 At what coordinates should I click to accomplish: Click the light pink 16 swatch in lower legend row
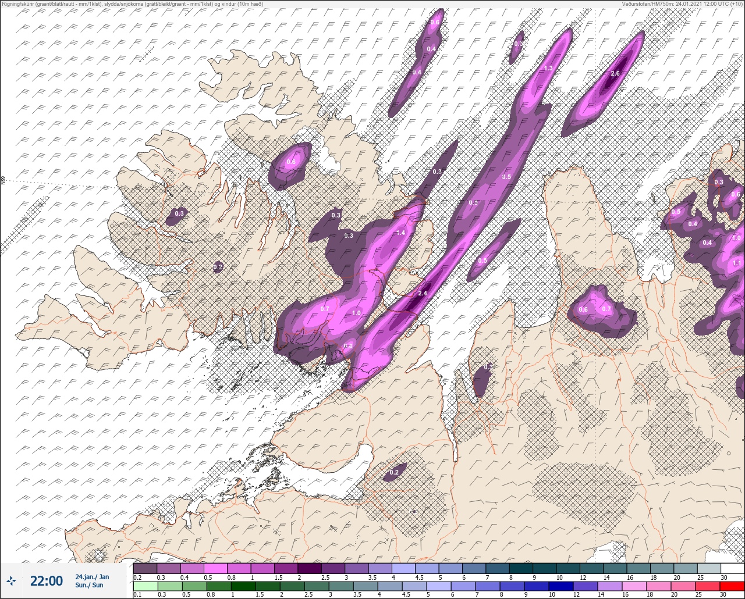(634, 586)
